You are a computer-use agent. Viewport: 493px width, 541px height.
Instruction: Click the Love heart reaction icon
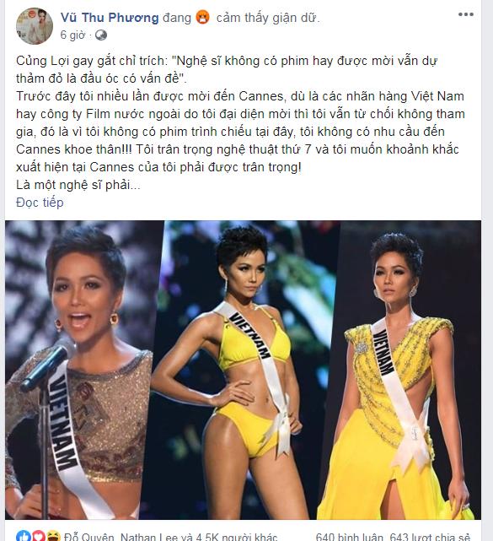click(38, 537)
